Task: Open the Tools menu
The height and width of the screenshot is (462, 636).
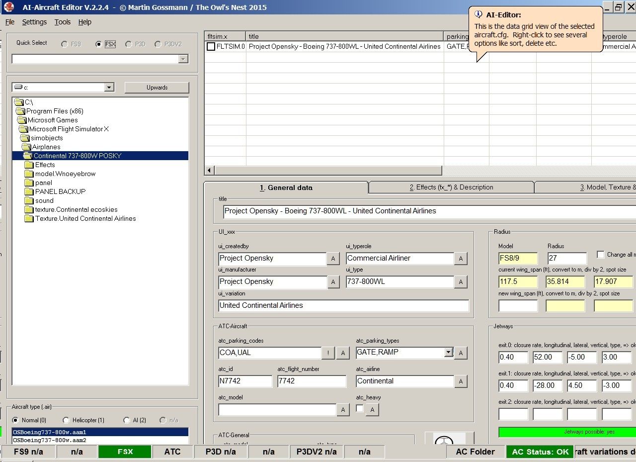Action: click(x=62, y=22)
